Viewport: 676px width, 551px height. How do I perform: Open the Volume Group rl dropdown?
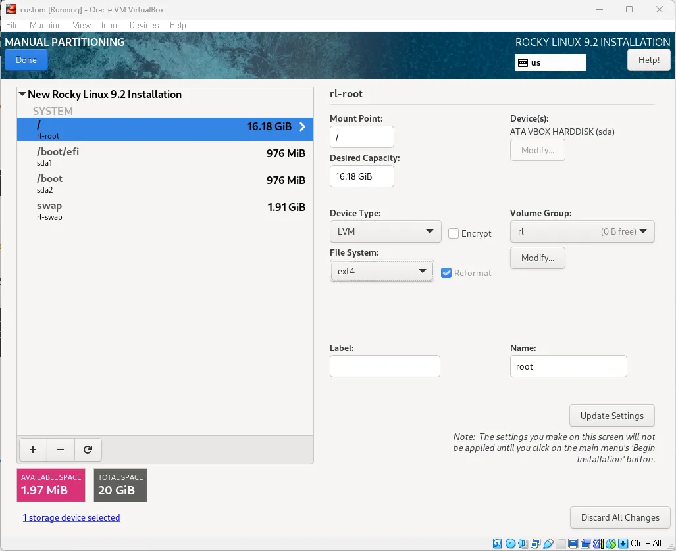point(582,231)
